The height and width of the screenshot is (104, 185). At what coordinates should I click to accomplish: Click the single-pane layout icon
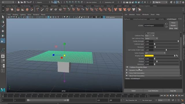pos(3,56)
